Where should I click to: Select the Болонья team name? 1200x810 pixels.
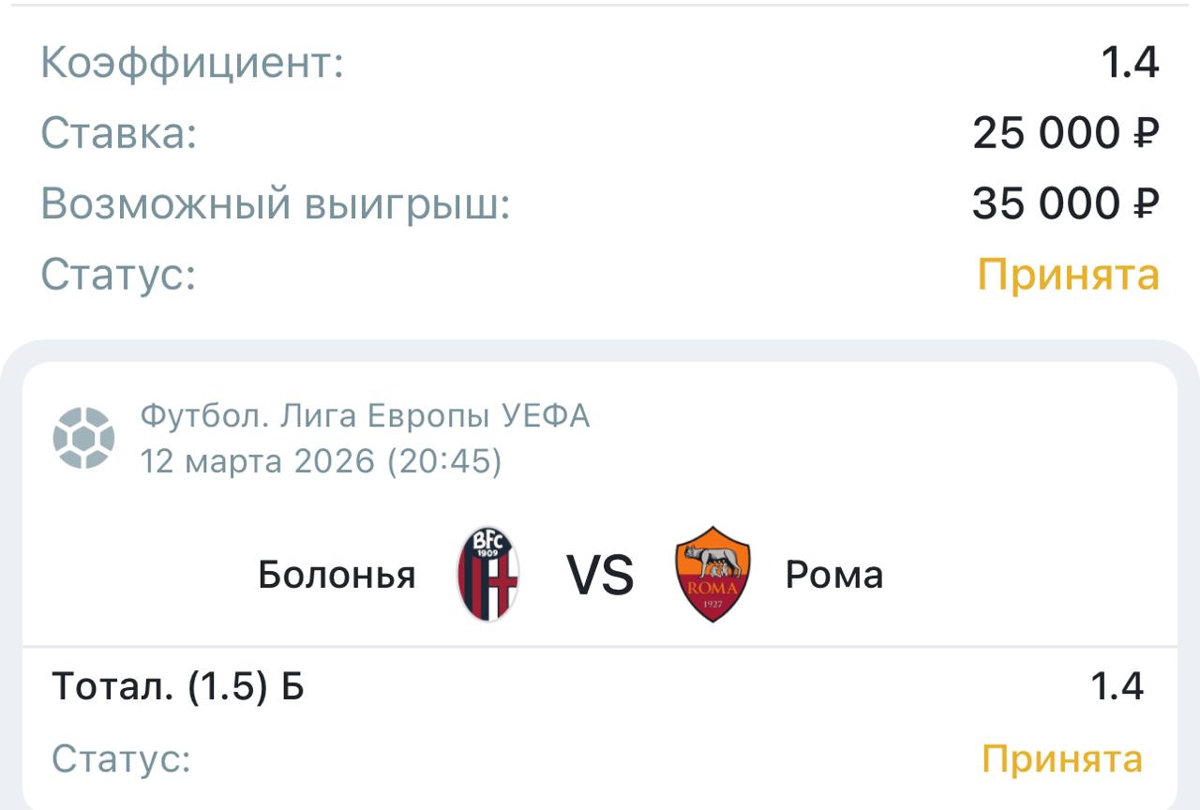tap(337, 575)
